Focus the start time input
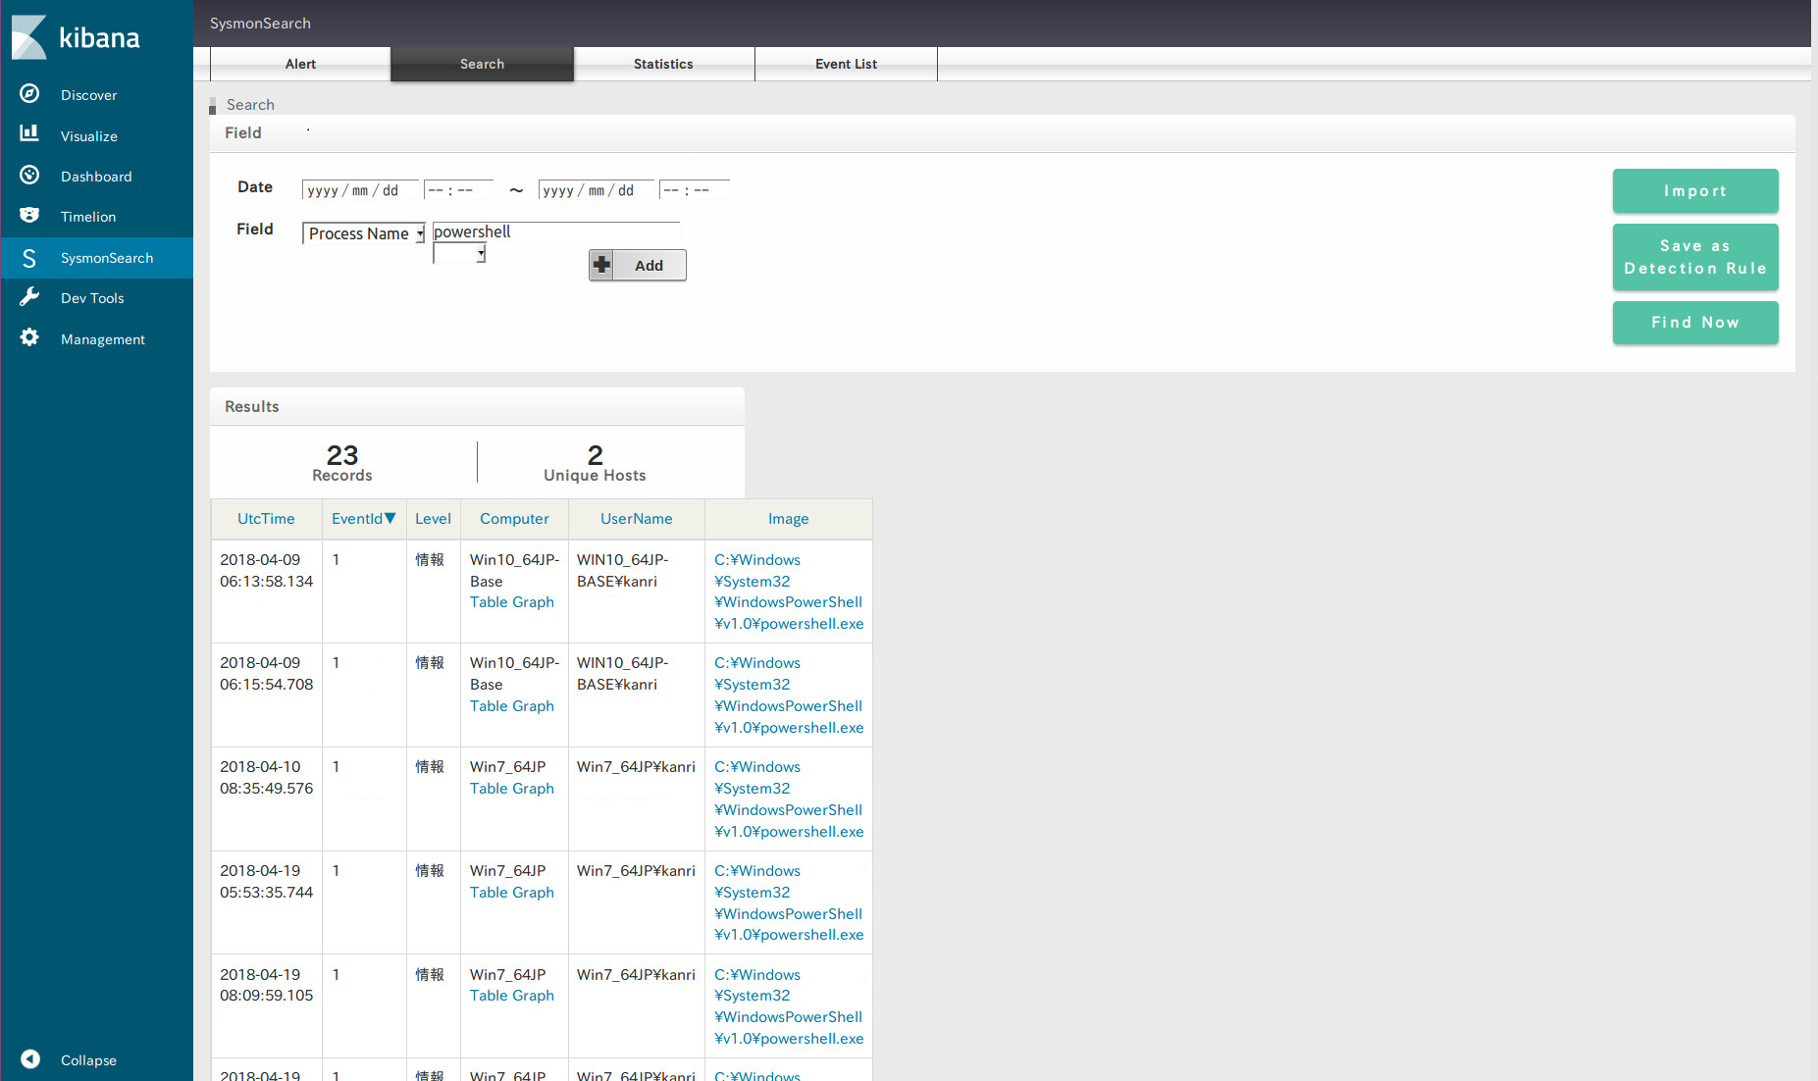Screen dimensions: 1818x1081 coord(458,190)
